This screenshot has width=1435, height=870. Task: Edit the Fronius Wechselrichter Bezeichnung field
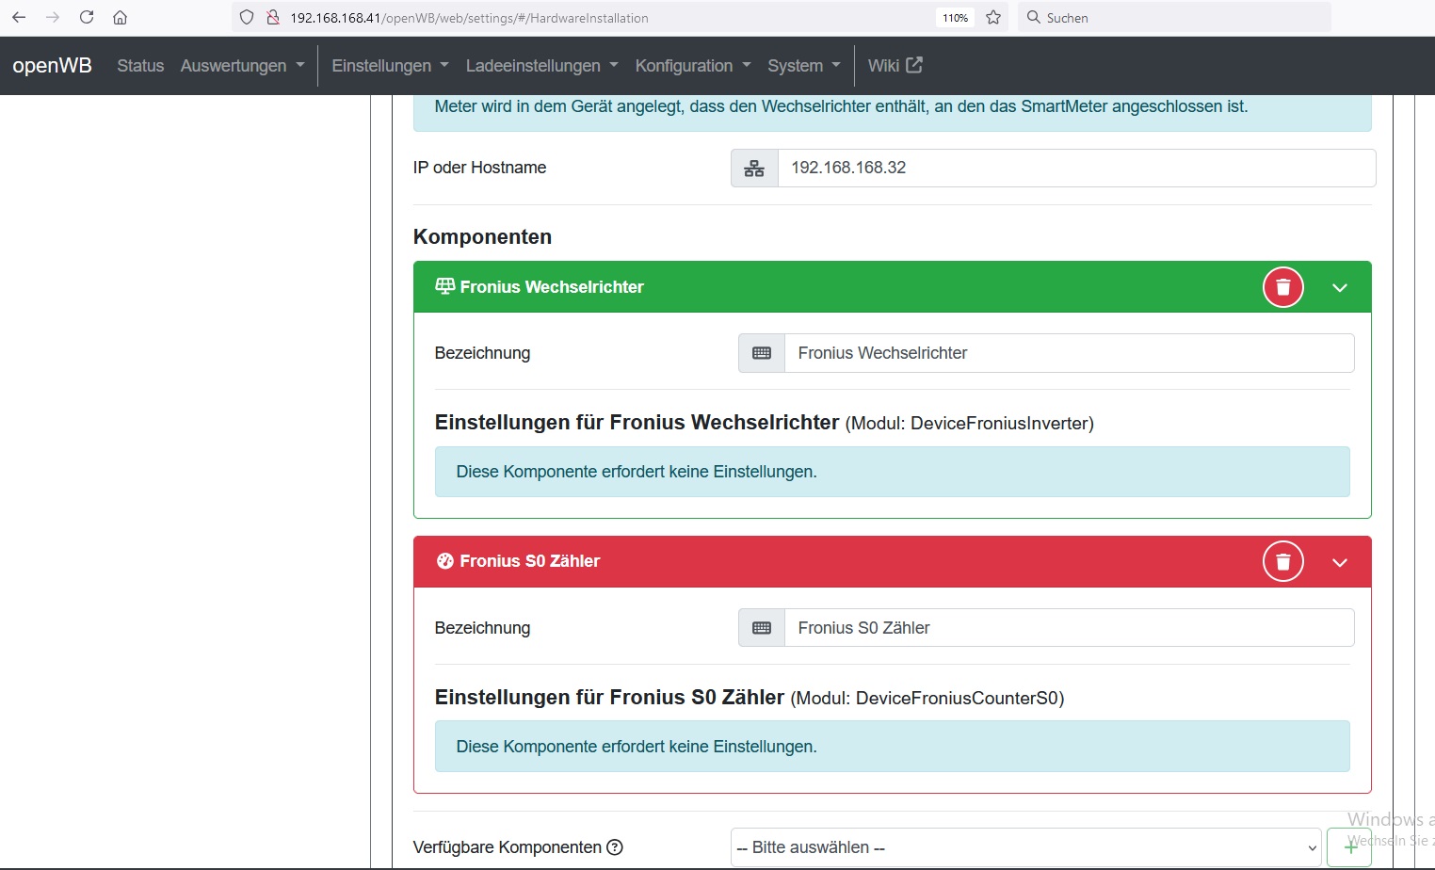tap(1070, 353)
